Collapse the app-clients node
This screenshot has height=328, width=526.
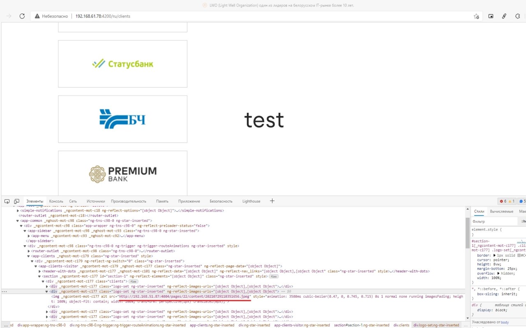[28, 256]
